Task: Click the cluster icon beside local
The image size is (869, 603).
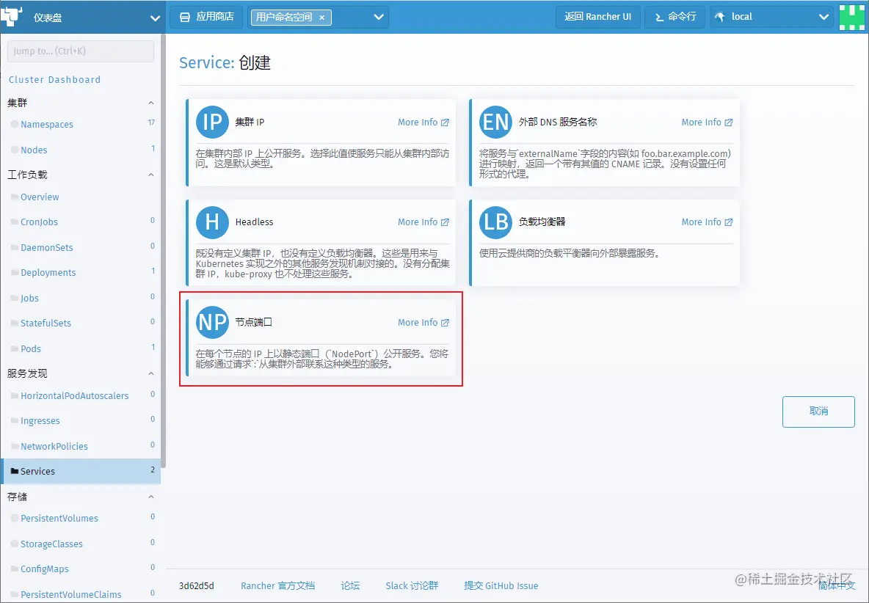Action: [720, 17]
